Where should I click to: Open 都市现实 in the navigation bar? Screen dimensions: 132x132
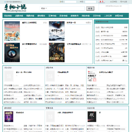[x=41, y=16]
